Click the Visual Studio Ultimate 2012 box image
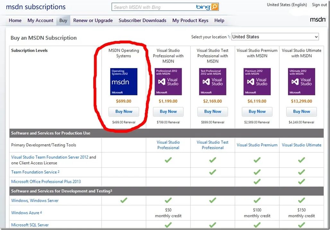 [301, 81]
